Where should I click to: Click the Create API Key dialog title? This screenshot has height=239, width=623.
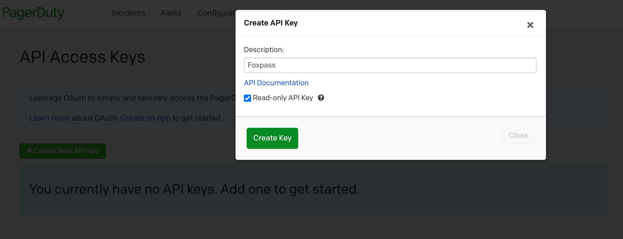(x=271, y=23)
